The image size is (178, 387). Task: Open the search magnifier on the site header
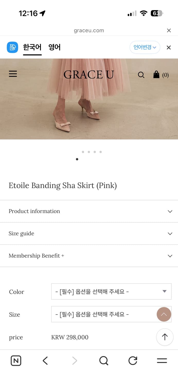pos(141,75)
